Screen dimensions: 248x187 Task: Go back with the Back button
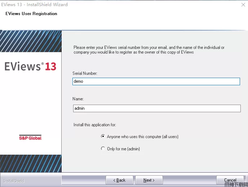point(119,180)
